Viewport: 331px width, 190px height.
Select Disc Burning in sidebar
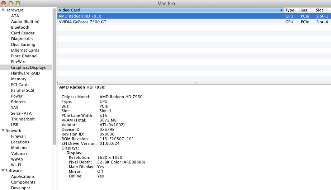(x=23, y=44)
